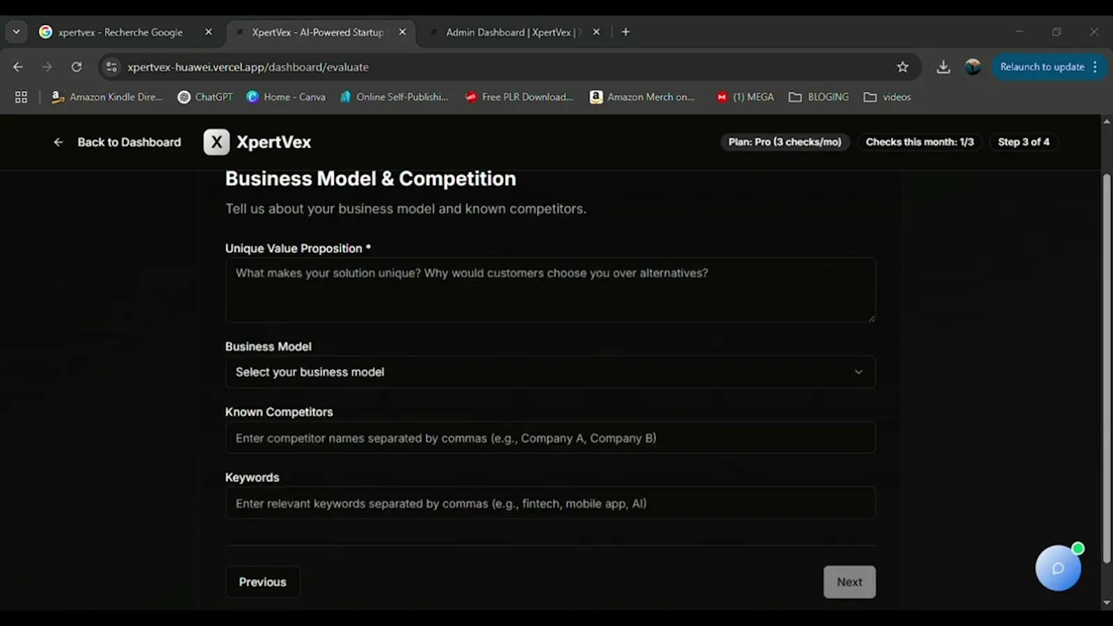Open the Online Self-Publishing bookmark
This screenshot has width=1113, height=626.
tap(394, 97)
